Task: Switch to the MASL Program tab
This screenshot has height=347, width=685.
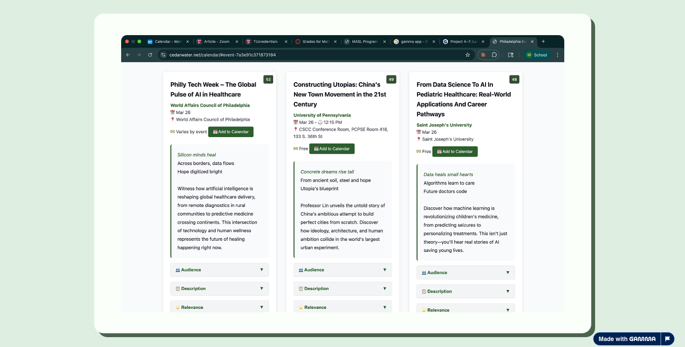Action: click(364, 42)
